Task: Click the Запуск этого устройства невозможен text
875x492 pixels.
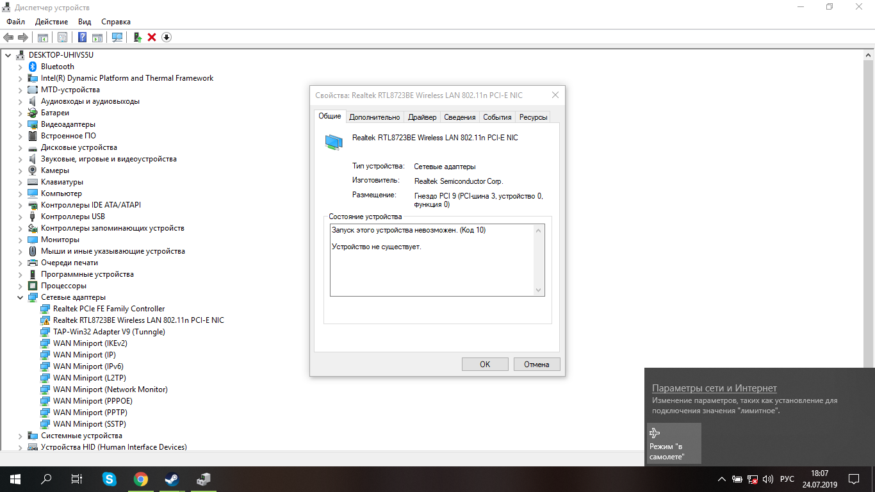Action: tap(409, 229)
